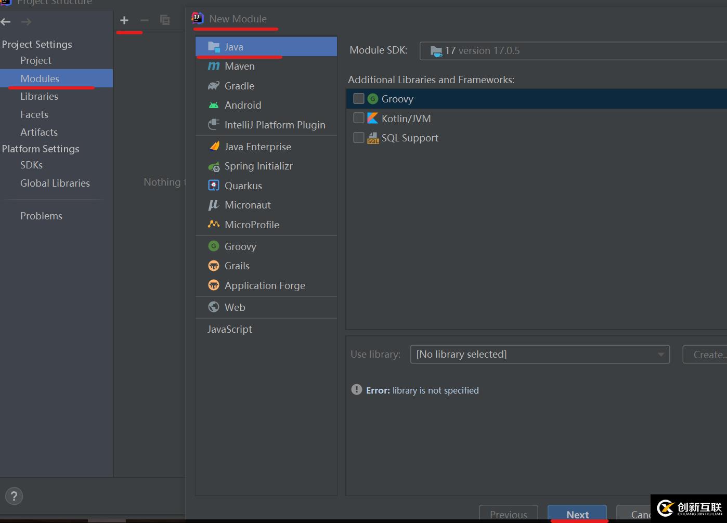Viewport: 727px width, 523px height.
Task: Select JavaScript module type
Action: point(230,329)
